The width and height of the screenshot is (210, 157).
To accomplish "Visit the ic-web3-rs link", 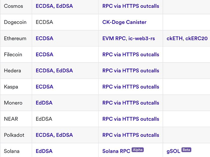I will (x=142, y=38).
